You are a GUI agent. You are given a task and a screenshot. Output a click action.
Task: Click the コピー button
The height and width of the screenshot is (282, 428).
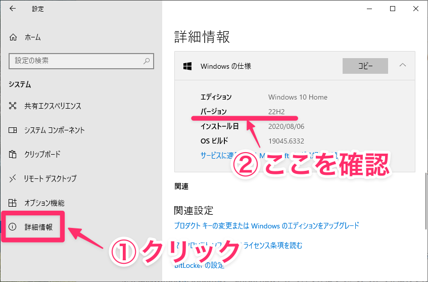pos(365,66)
